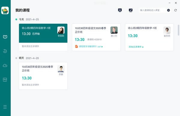Click teacher avatar 崔莉莉 on third card
Screen dimensions: 180x116
pyautogui.click(x=167, y=30)
